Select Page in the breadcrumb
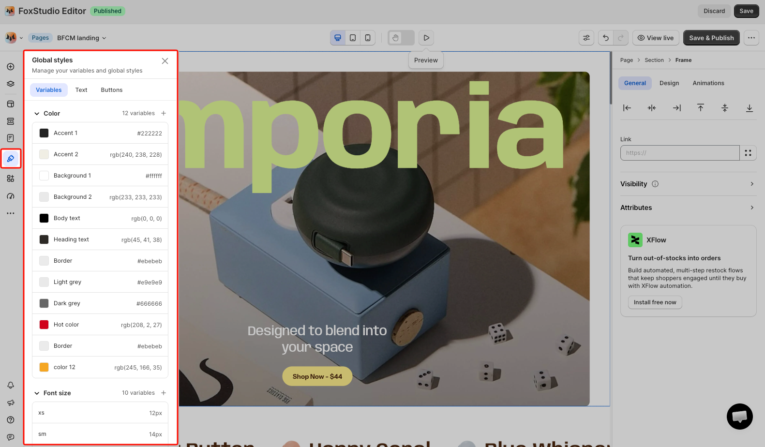 (x=627, y=60)
